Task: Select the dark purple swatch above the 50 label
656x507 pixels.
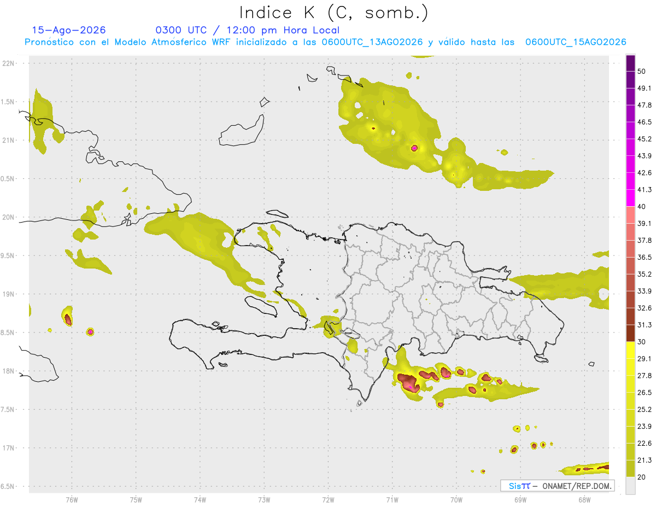Action: 631,63
